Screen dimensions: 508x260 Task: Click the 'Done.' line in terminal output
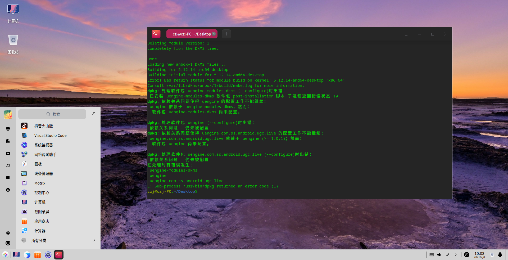(x=153, y=59)
